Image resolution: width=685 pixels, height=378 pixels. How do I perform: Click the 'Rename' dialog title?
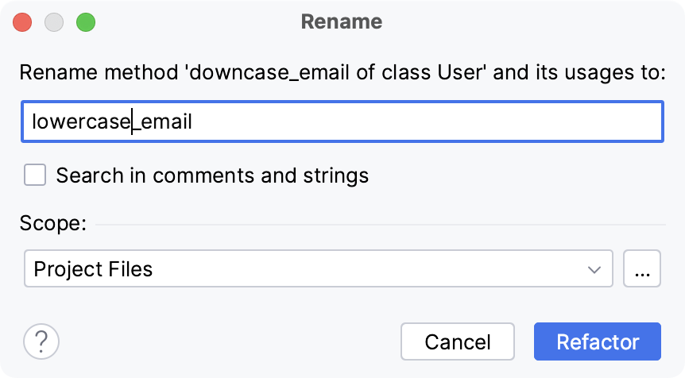342,21
